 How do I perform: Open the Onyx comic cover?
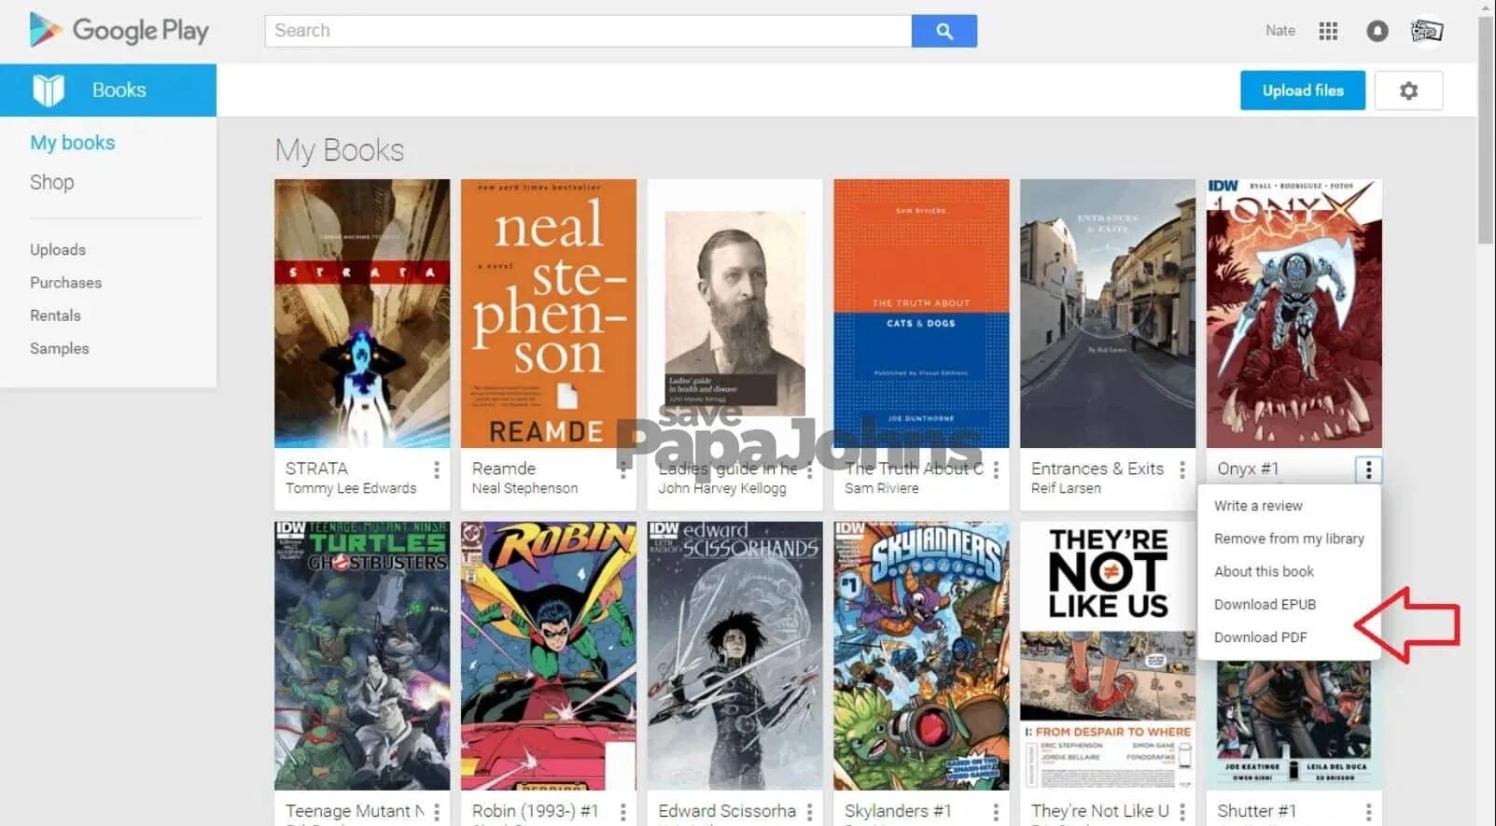pos(1294,314)
